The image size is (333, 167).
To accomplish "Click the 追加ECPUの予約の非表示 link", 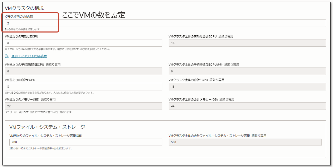I will click(x=29, y=56).
